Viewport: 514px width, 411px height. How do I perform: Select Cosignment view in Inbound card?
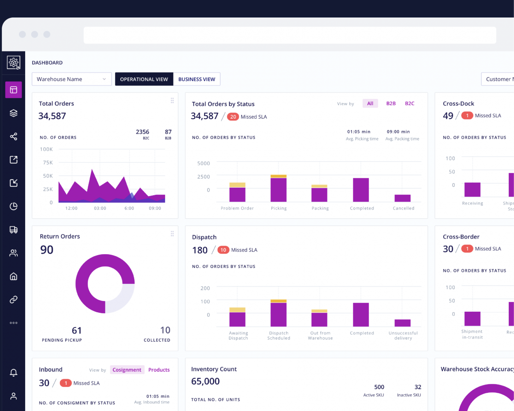click(127, 370)
